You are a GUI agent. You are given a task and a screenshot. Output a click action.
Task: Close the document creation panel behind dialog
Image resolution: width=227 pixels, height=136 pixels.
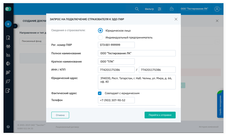point(217,21)
